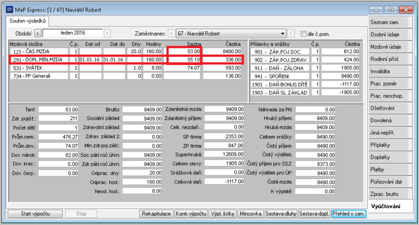
Task: Click the 'SP firma' field 2353.00
Action: coord(224,136)
